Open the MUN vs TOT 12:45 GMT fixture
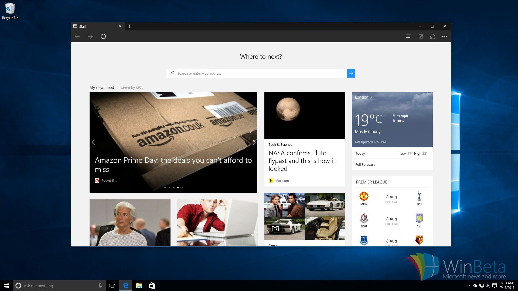Viewport: 518px width, 291px height. 392,199
